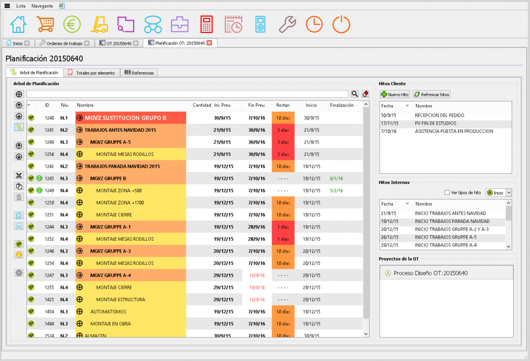Open the Inicio dropdown in Hitos Internos

click(x=499, y=193)
